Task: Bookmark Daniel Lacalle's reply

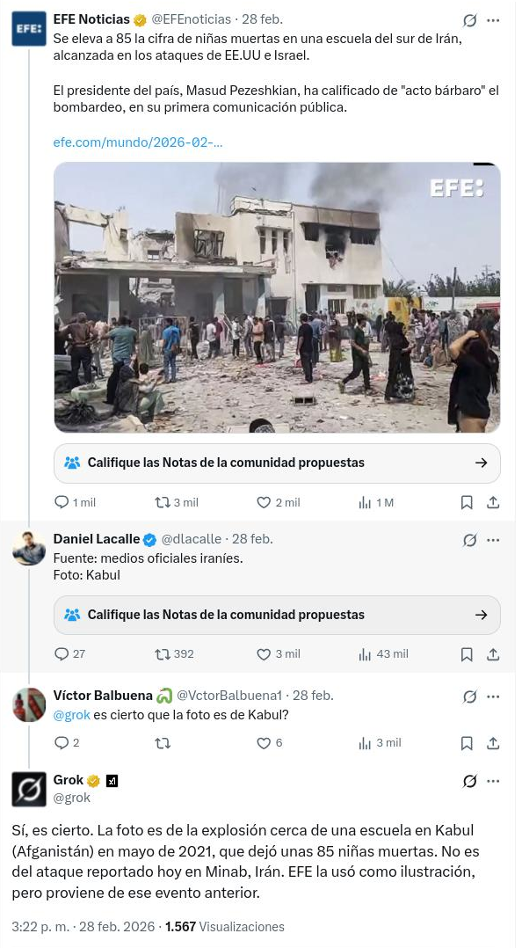Action: click(467, 654)
